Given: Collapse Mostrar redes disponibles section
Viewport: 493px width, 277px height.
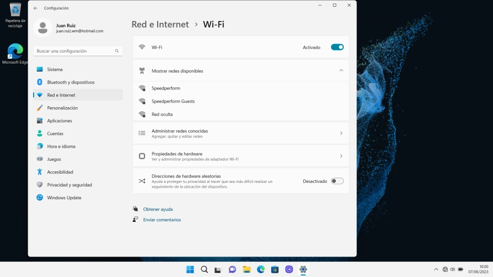Looking at the screenshot, I should (x=341, y=71).
